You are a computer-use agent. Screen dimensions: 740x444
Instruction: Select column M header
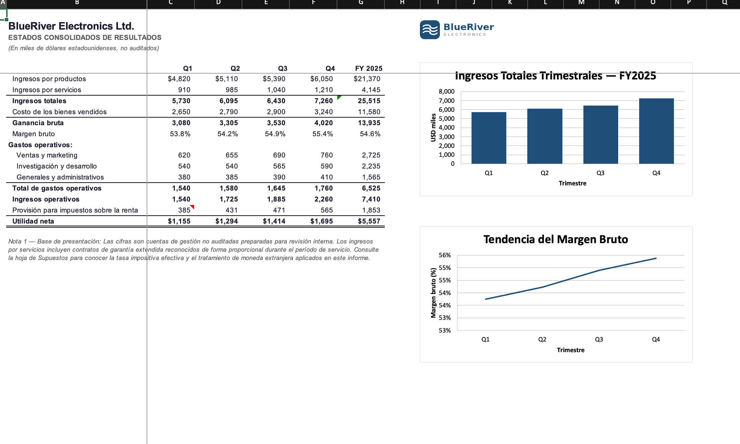coord(581,3)
